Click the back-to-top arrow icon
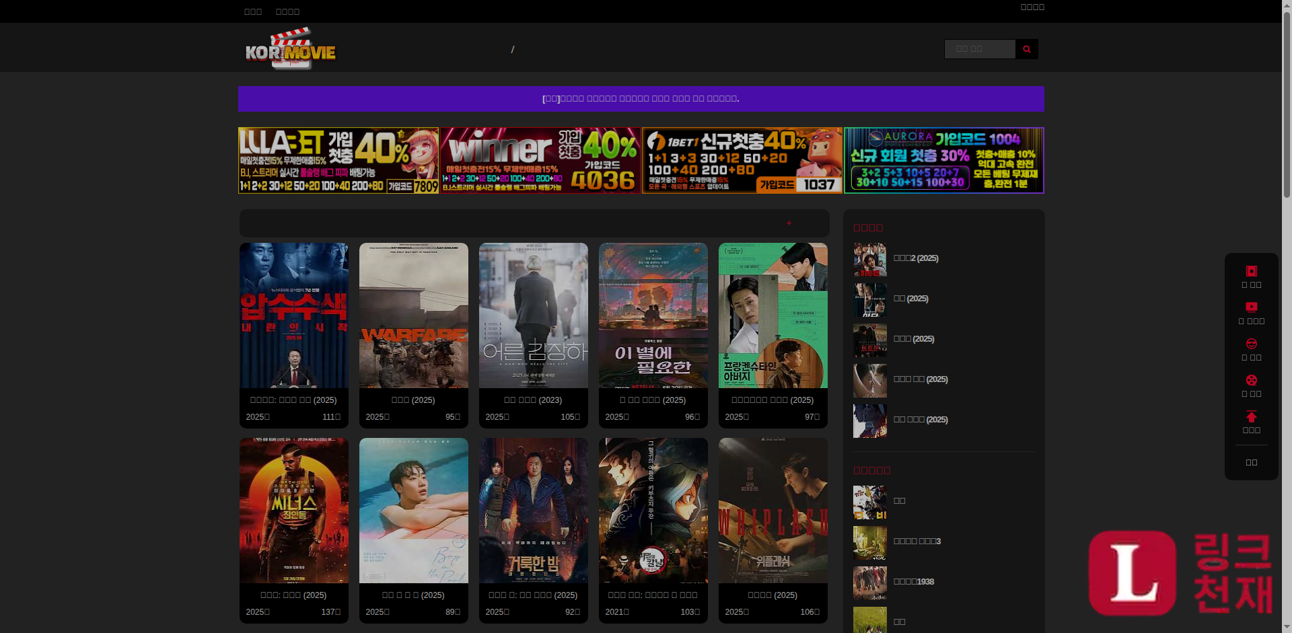The height and width of the screenshot is (633, 1292). click(x=1252, y=416)
